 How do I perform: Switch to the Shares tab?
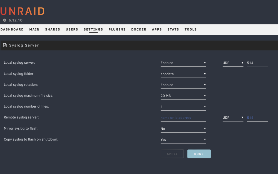coord(53,29)
